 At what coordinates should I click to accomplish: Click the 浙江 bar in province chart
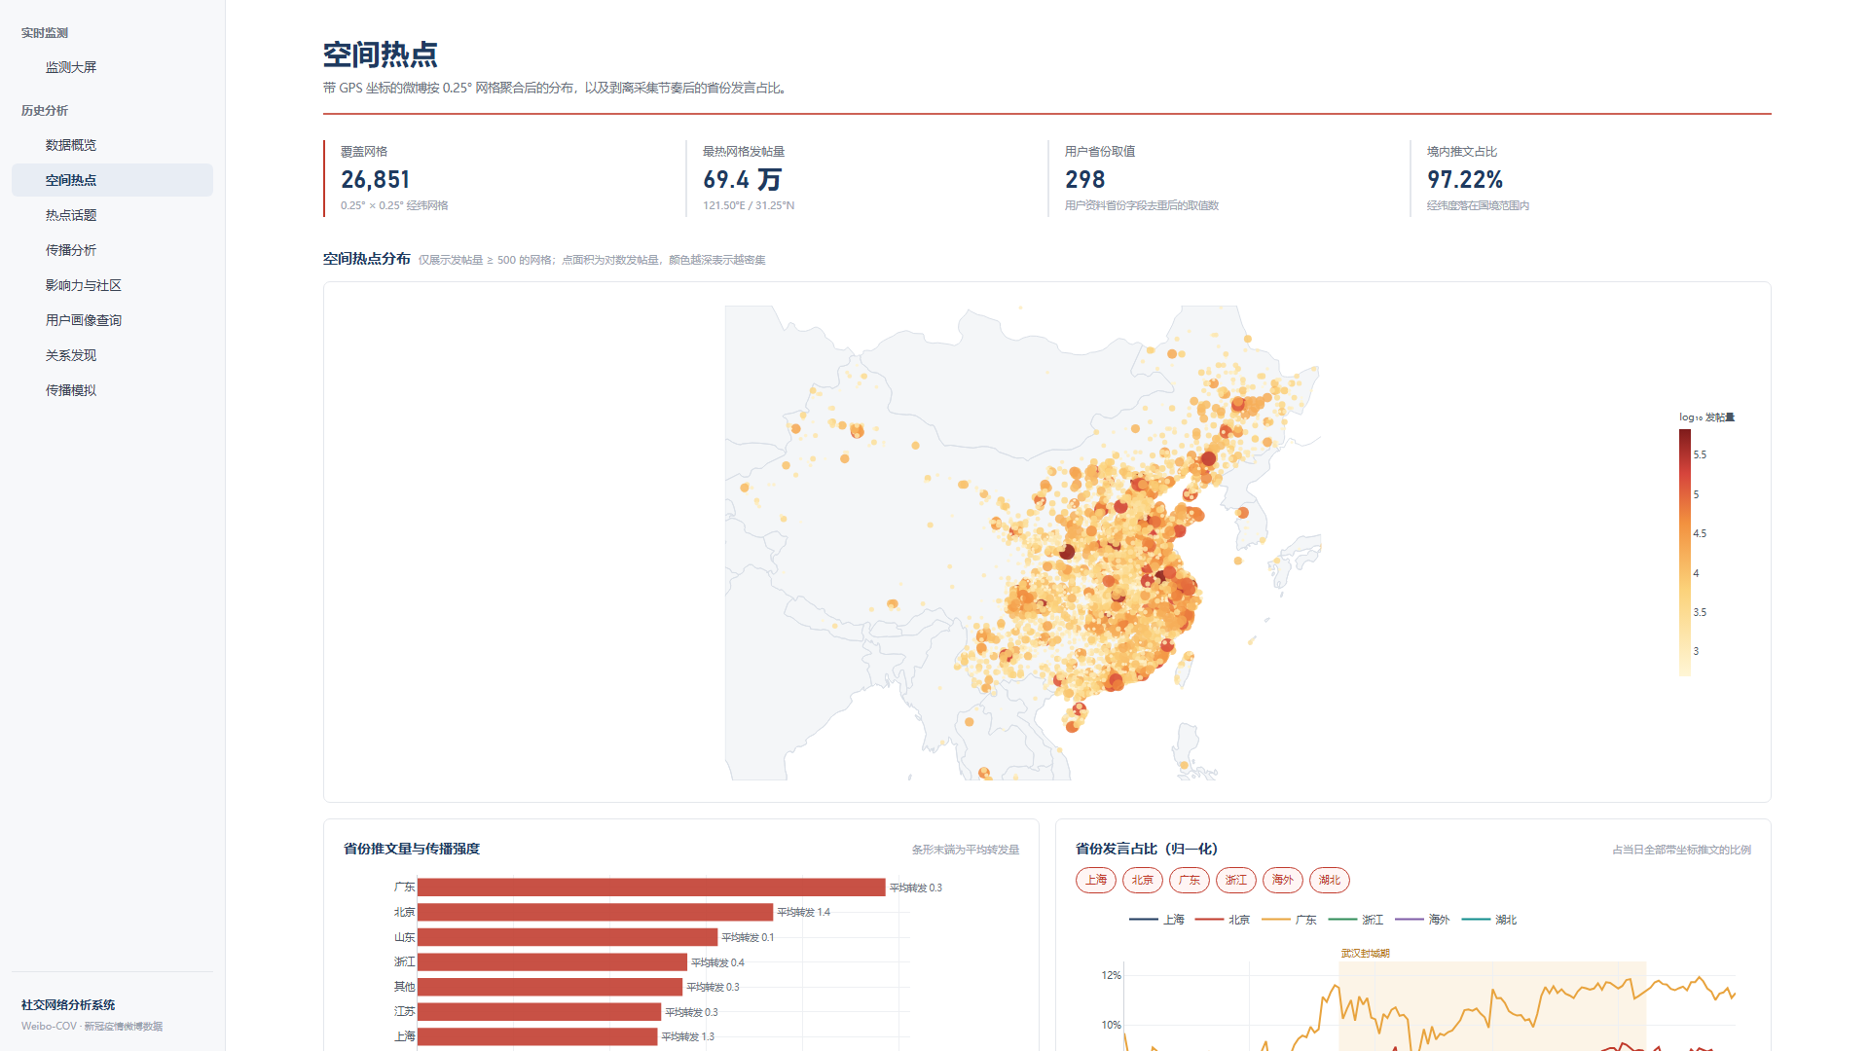pyautogui.click(x=552, y=962)
